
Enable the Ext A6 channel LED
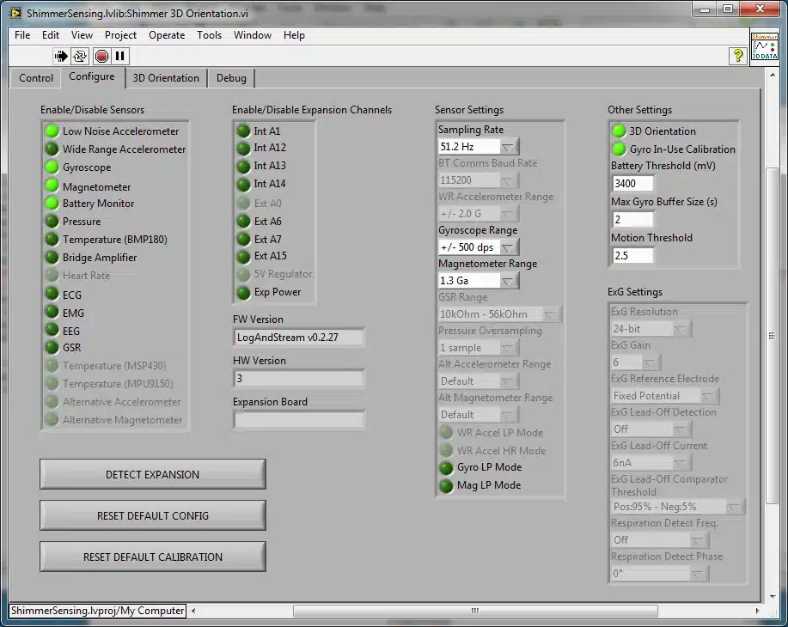244,222
